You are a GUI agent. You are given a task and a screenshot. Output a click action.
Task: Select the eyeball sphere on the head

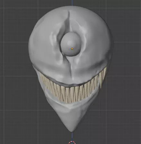click(70, 44)
